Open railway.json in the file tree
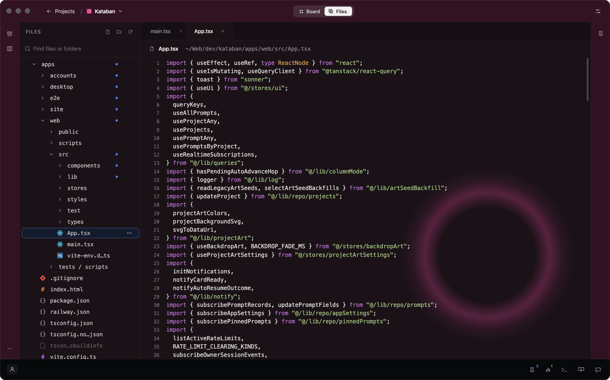610x380 pixels. pos(80,312)
